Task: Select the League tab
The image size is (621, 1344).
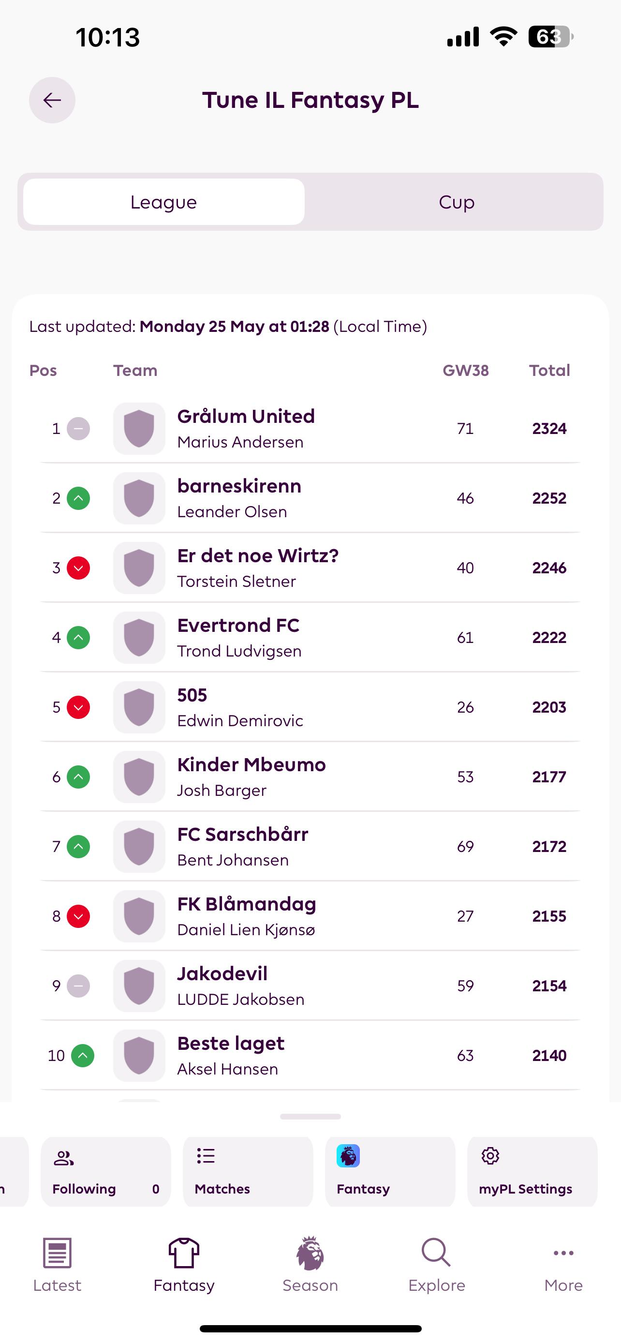Action: pos(164,202)
